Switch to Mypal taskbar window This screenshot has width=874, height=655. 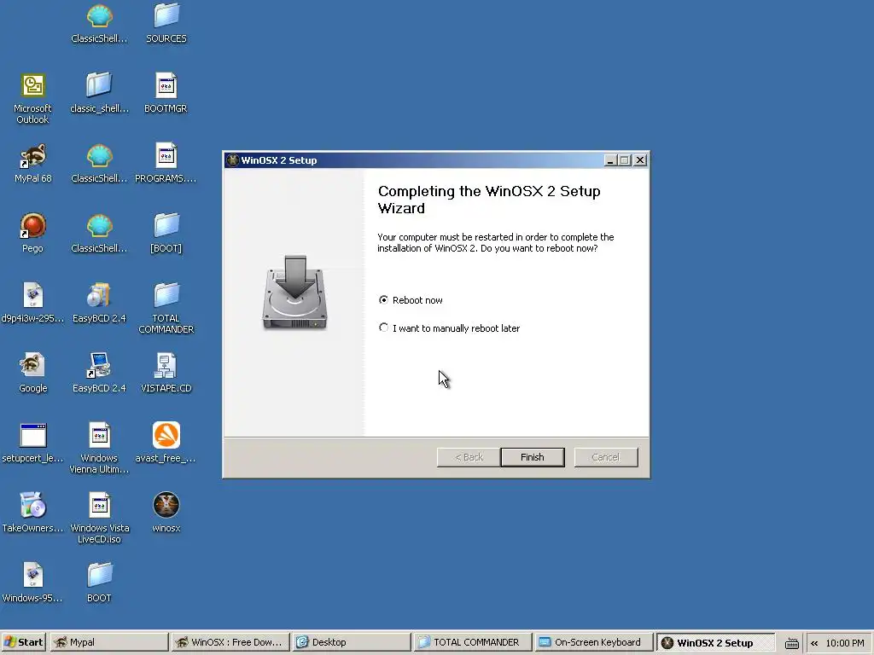[x=109, y=642]
